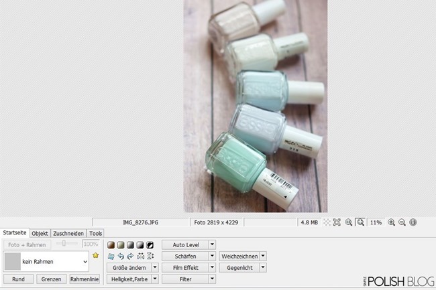Apply the grayscale effect icon

coord(130,244)
